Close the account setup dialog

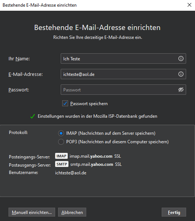(189, 5)
